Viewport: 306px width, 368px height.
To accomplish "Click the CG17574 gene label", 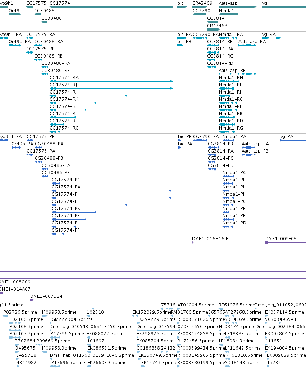I will pyautogui.click(x=60, y=3).
